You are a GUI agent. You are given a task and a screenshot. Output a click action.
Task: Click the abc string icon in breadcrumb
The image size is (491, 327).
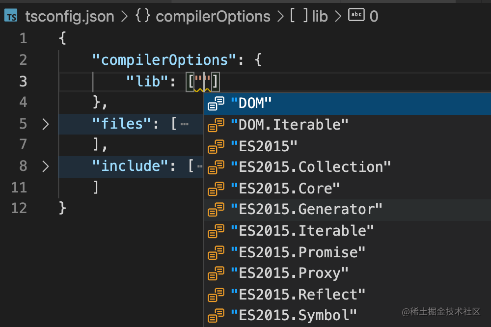click(356, 16)
